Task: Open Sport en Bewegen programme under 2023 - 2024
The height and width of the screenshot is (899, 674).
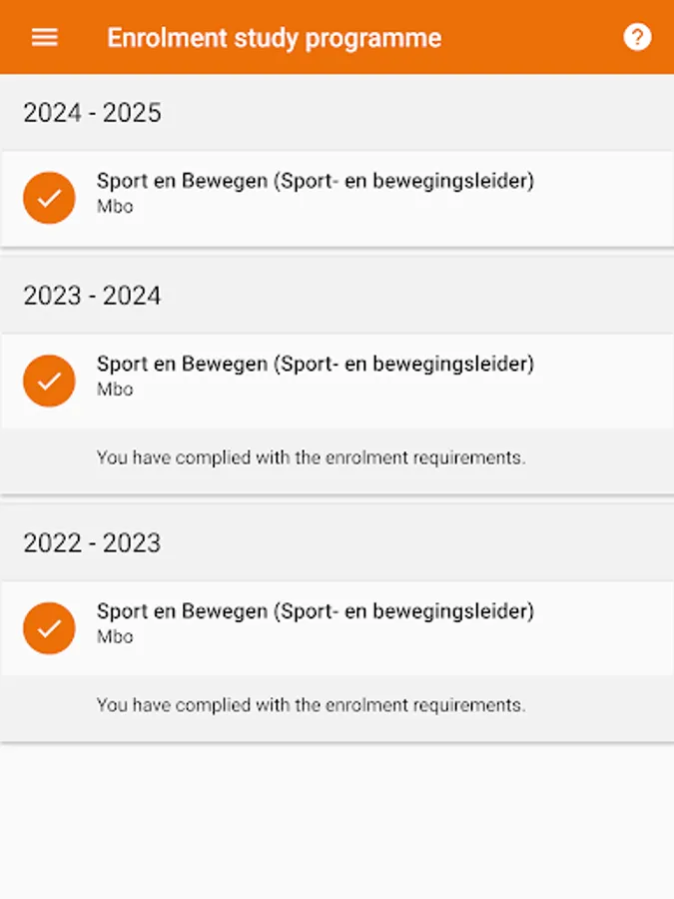Action: point(315,364)
